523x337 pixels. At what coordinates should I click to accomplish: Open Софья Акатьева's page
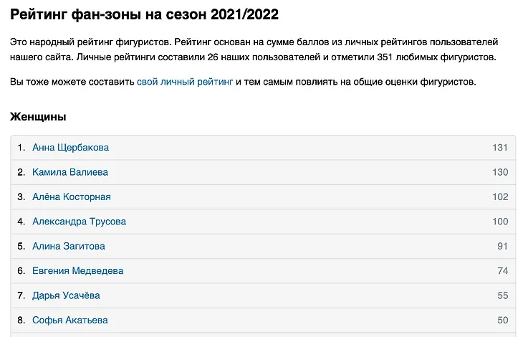pyautogui.click(x=69, y=320)
